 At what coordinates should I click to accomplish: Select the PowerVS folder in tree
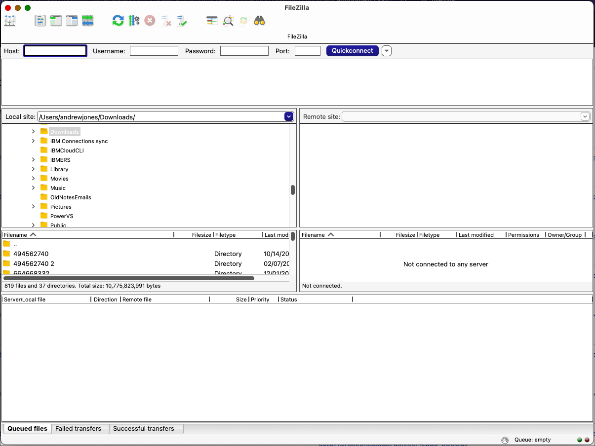click(62, 216)
